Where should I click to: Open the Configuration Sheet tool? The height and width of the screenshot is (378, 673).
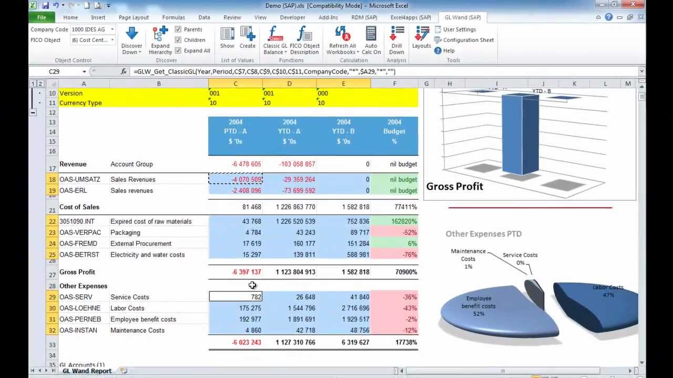[x=464, y=40]
